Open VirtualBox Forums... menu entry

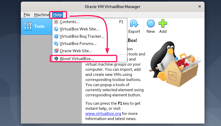coord(90,44)
